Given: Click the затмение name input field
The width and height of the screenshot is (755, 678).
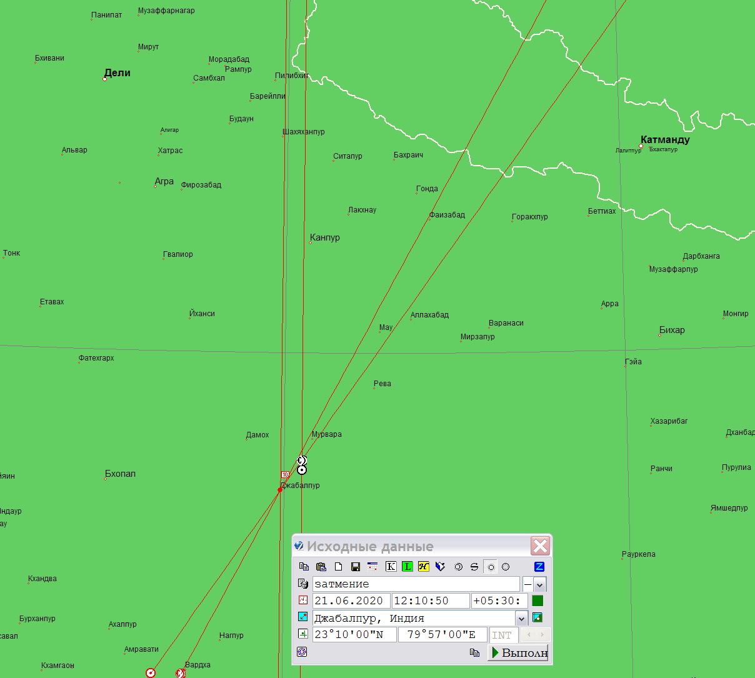Looking at the screenshot, I should [x=416, y=584].
